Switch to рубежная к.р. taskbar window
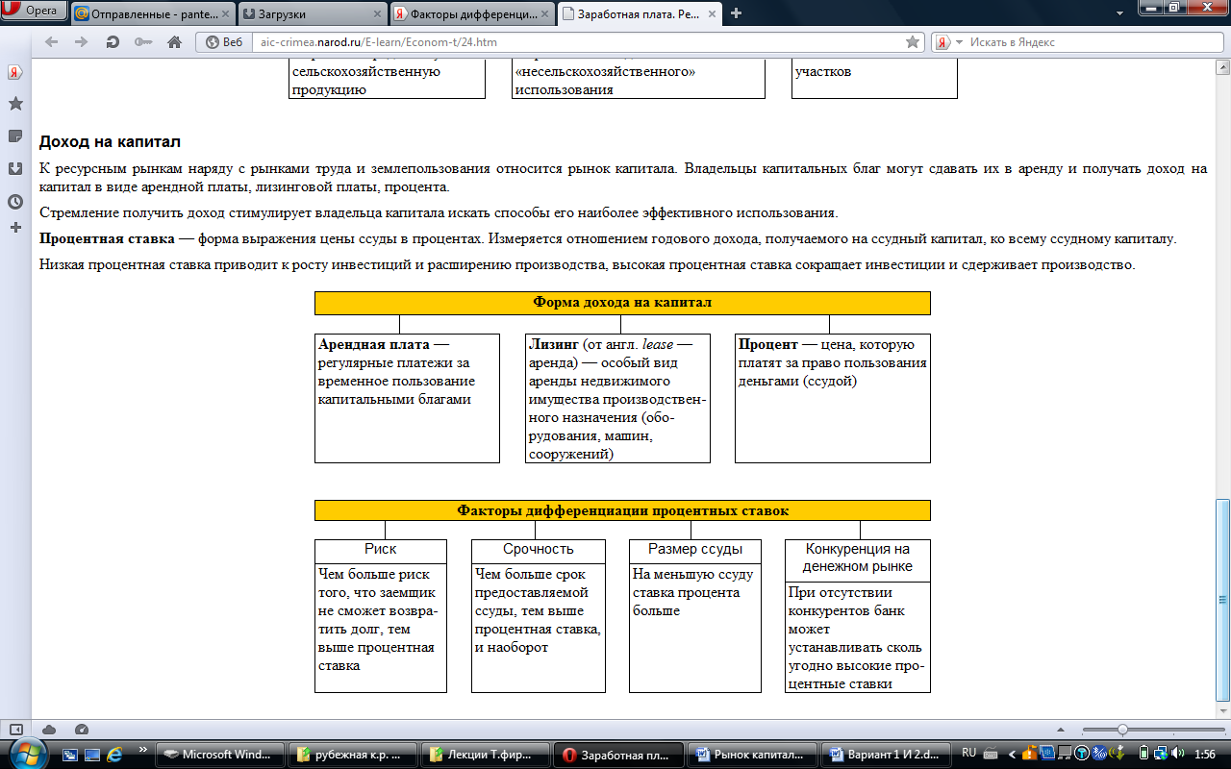Screen dimensions: 1231x769 click(355, 755)
